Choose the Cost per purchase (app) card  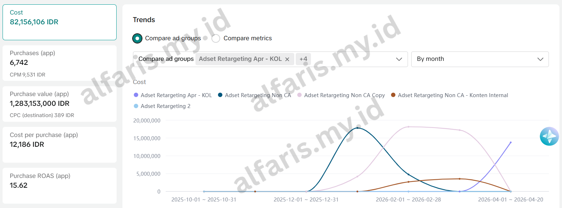point(60,145)
